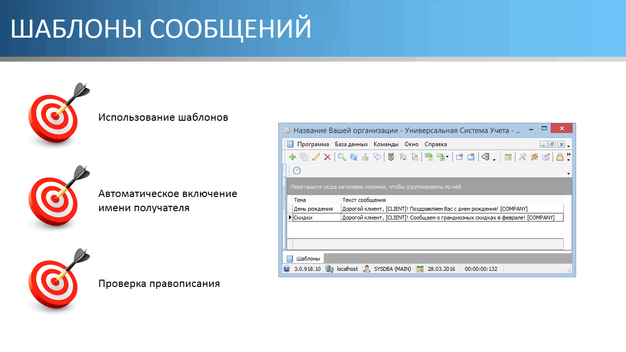
Task: Expand the dropdown arrow beside exit door icon
Action: tap(494, 159)
